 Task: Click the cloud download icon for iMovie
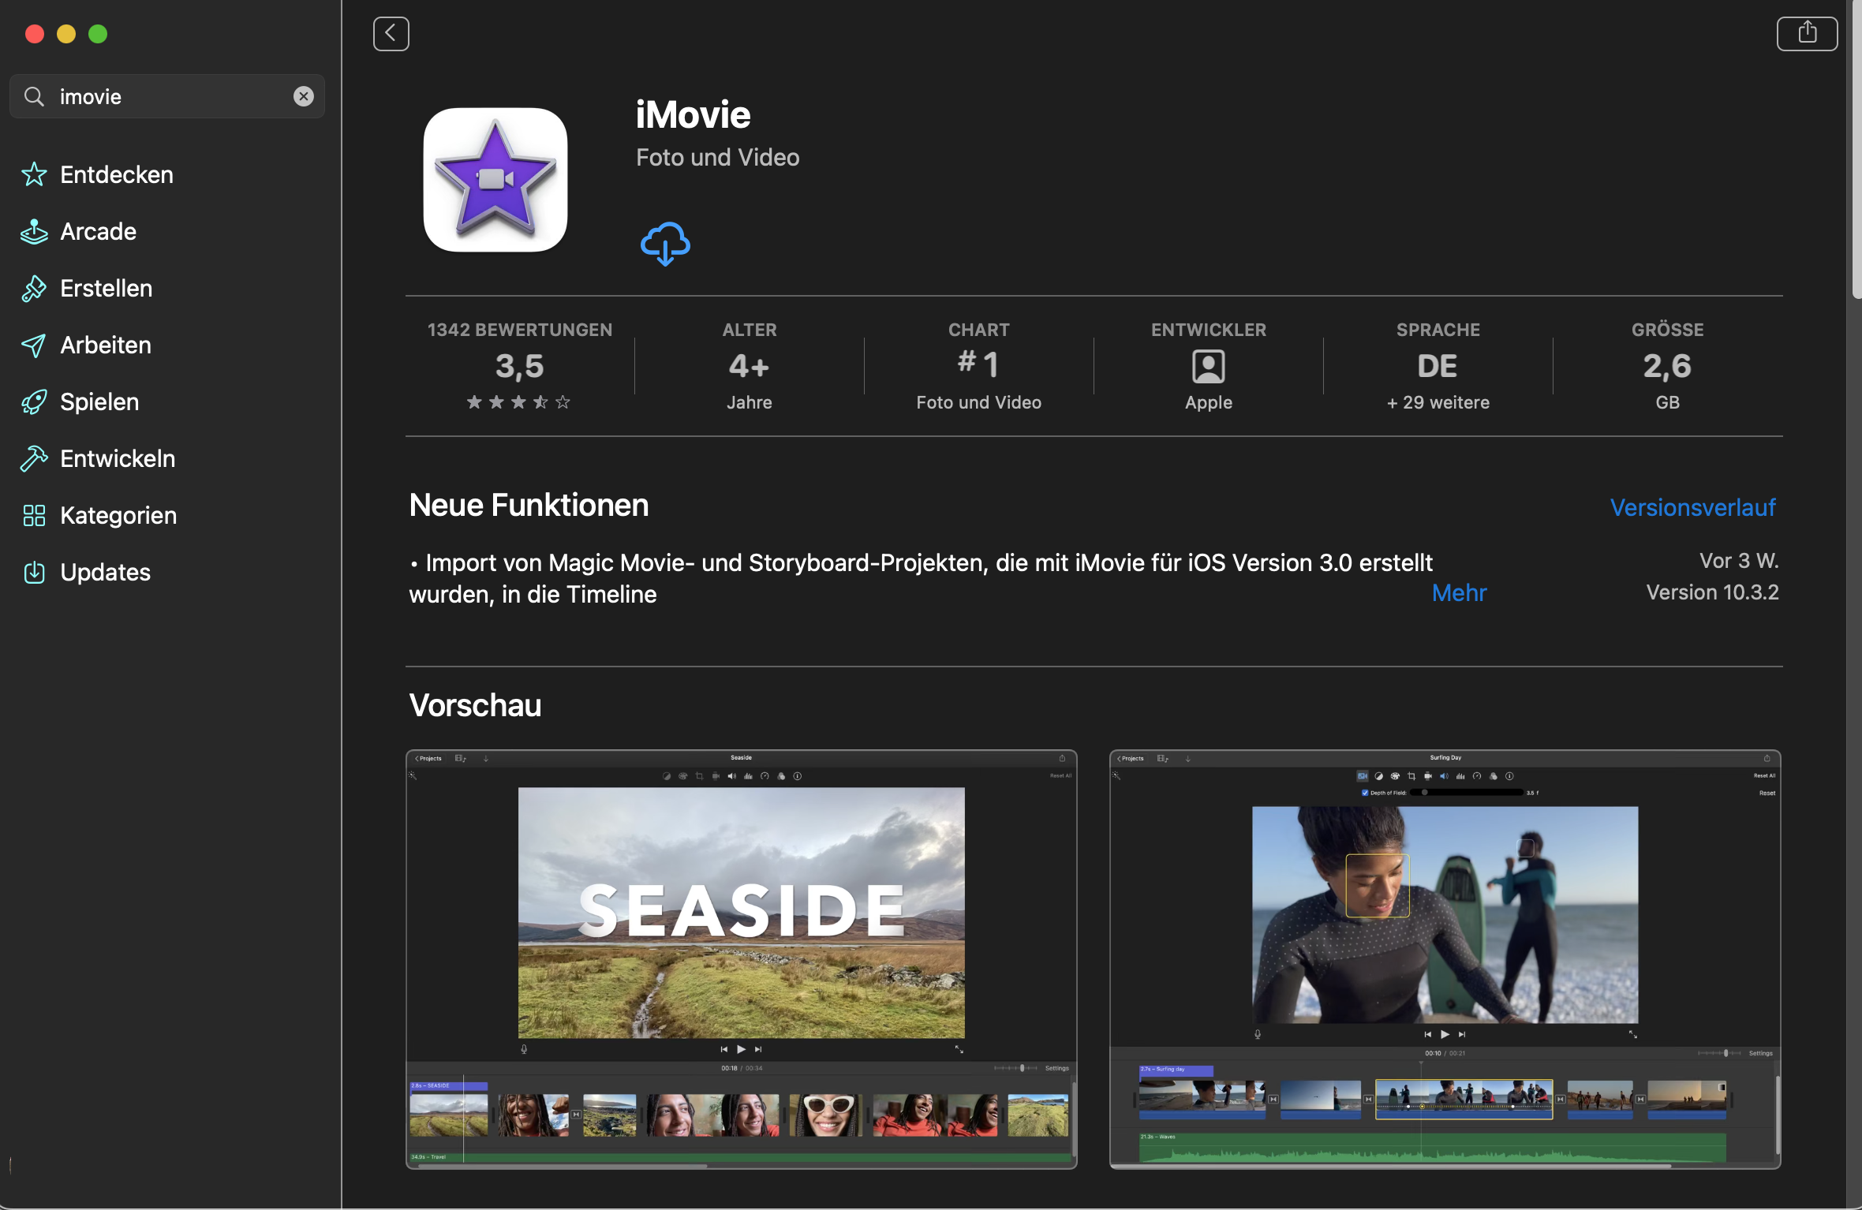click(665, 244)
